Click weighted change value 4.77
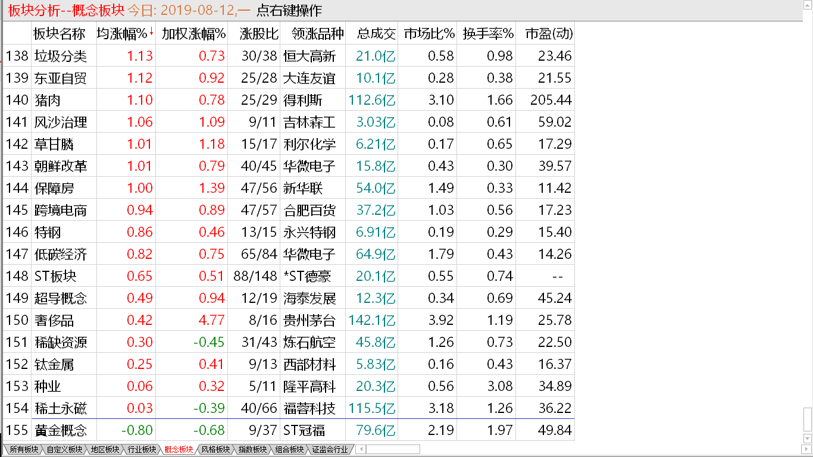The height and width of the screenshot is (457, 813). click(212, 320)
